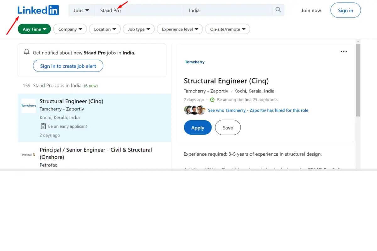Select Structural Engineer (Cinq) job listing

94,118
